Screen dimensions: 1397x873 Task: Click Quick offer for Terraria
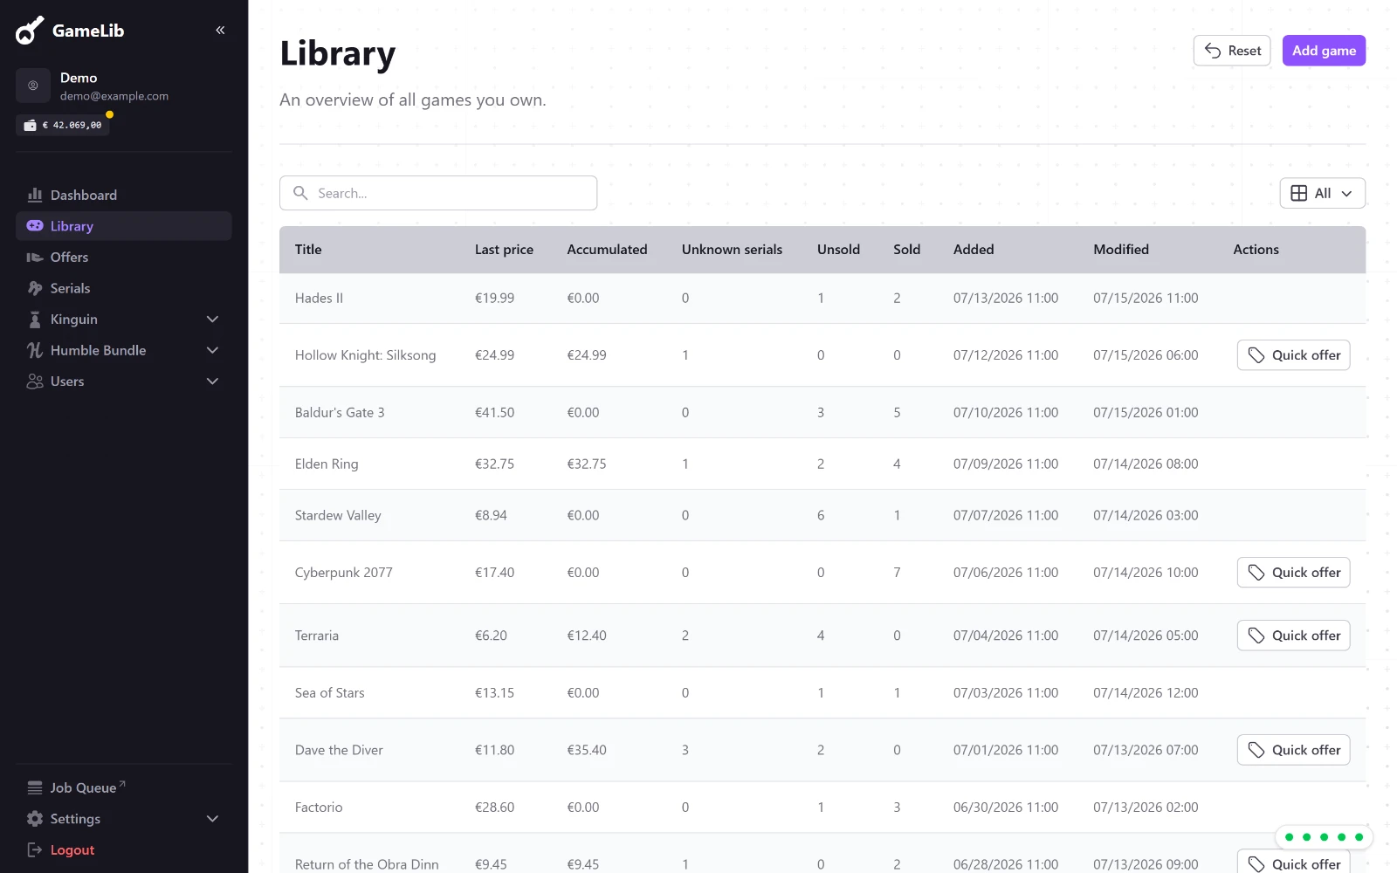tap(1293, 636)
